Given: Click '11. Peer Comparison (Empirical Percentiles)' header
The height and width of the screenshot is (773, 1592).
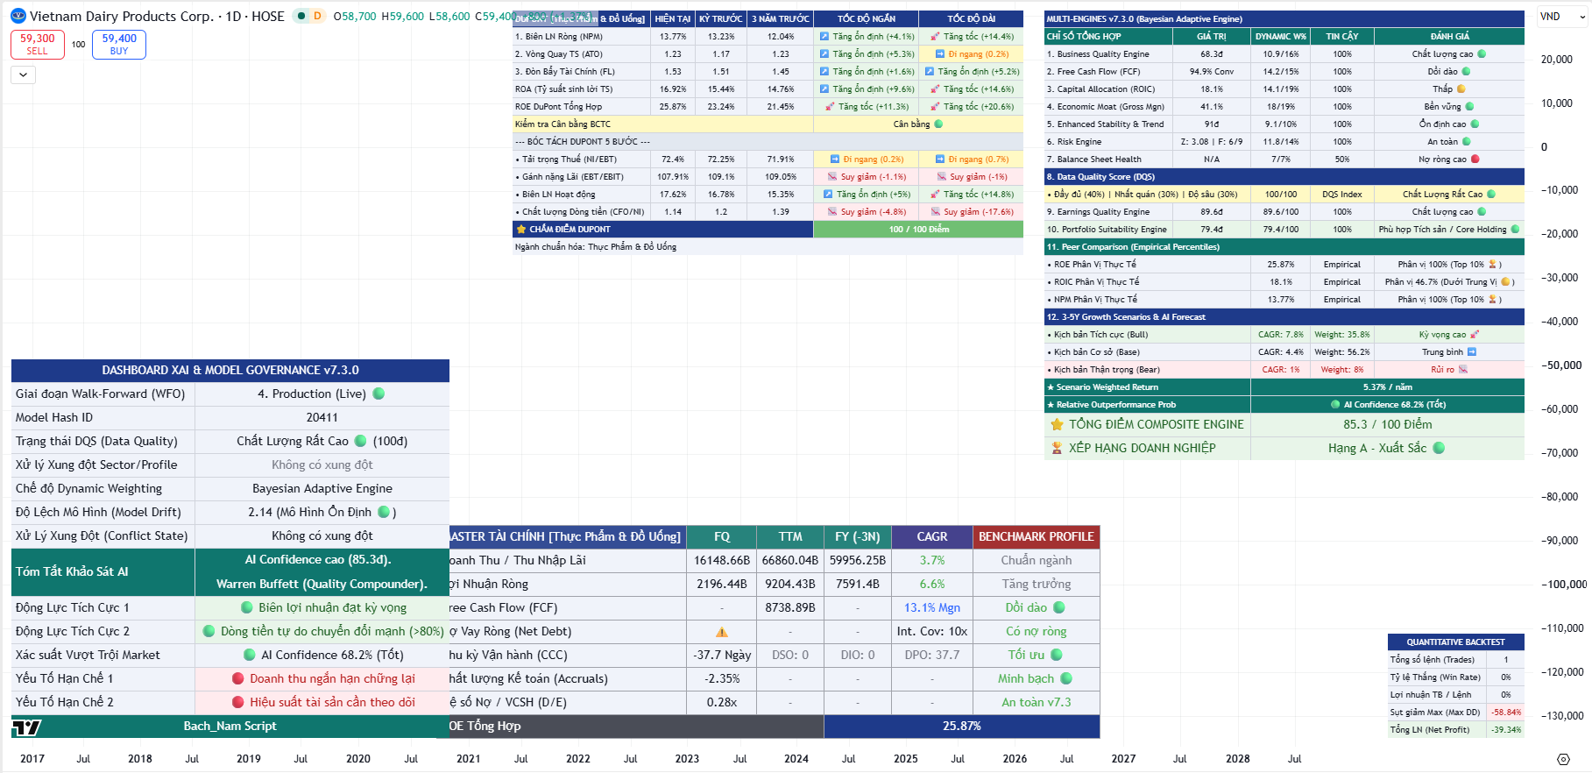Looking at the screenshot, I should pyautogui.click(x=1284, y=247).
